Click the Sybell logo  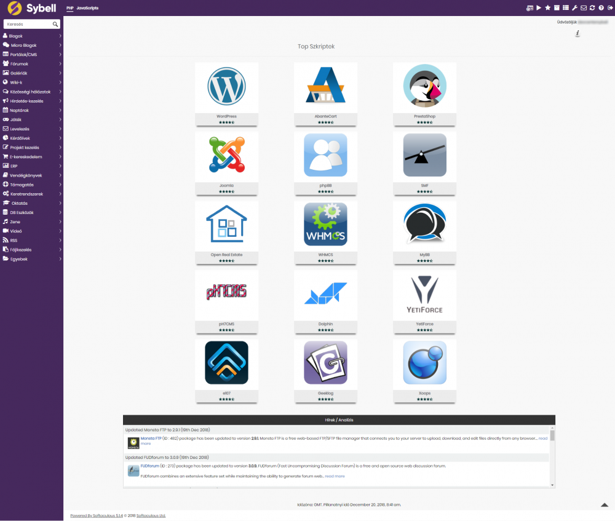pos(32,8)
